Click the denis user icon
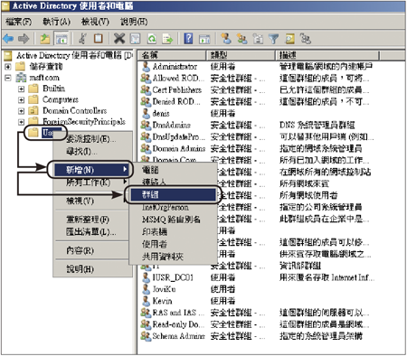The height and width of the screenshot is (356, 407). (x=146, y=114)
